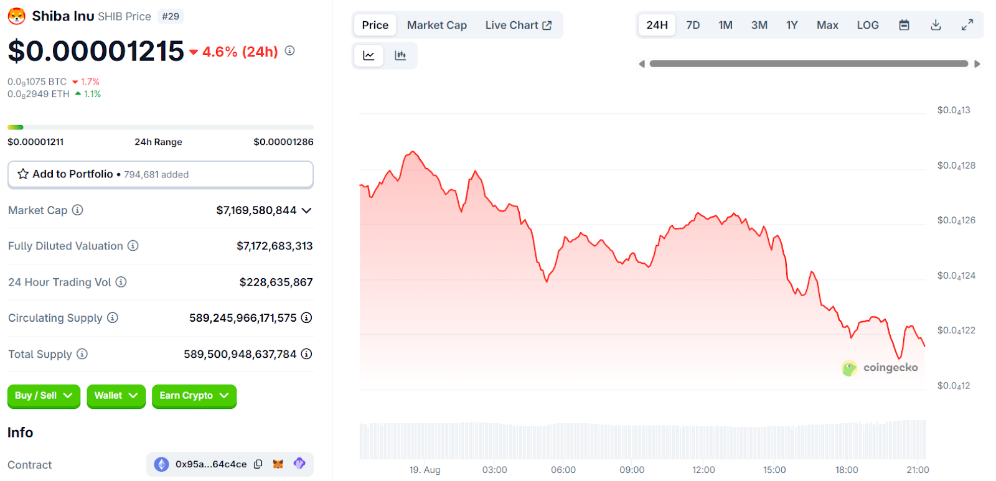The image size is (996, 481).
Task: Open the Earn Crypto dropdown
Action: (x=194, y=396)
